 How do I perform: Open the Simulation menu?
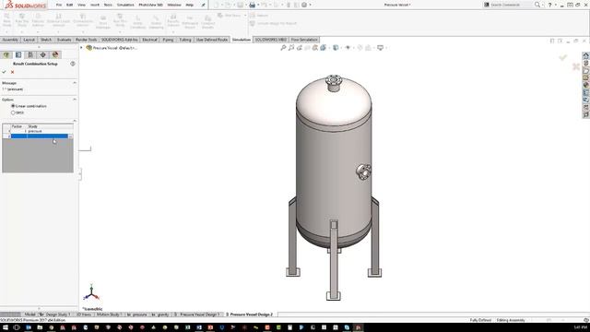point(125,5)
